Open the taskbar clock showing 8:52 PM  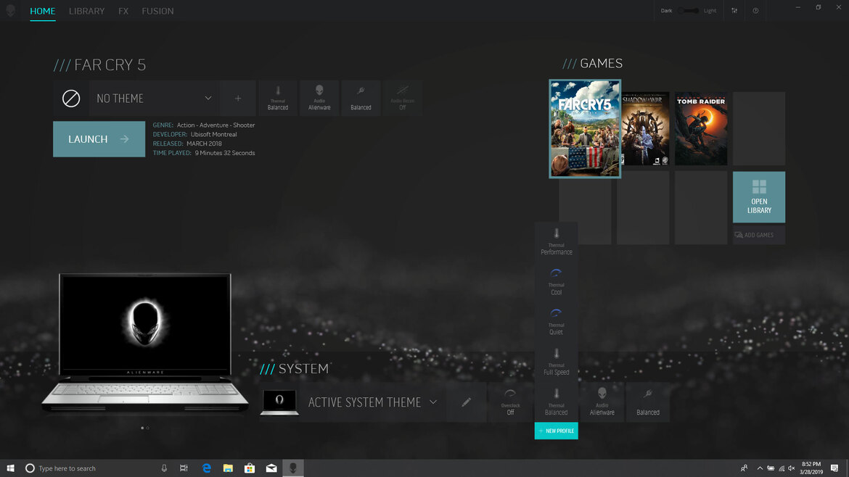point(811,468)
